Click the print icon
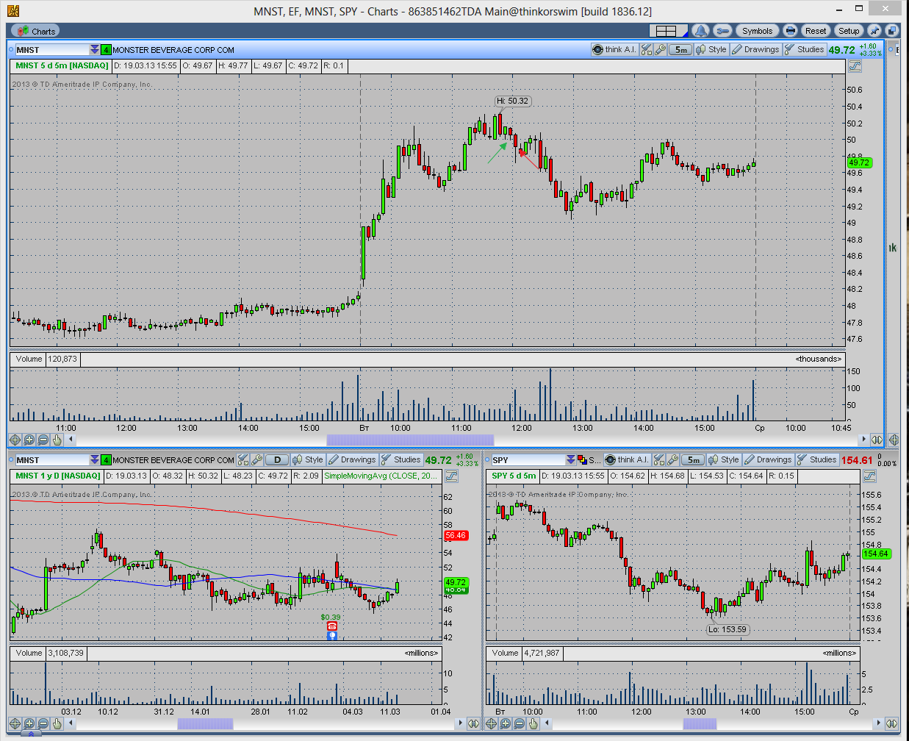Image resolution: width=909 pixels, height=741 pixels. [x=790, y=31]
